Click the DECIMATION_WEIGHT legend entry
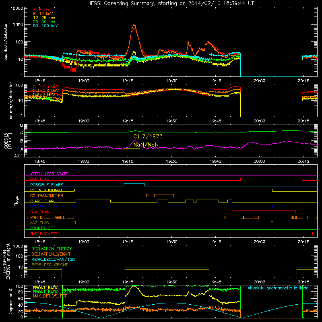The width and height of the screenshot is (322, 322). 51,254
